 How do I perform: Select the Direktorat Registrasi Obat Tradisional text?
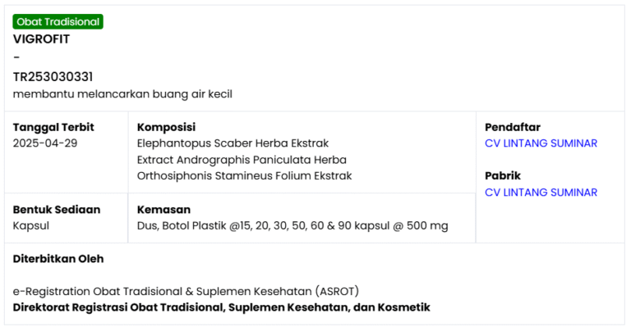(221, 308)
